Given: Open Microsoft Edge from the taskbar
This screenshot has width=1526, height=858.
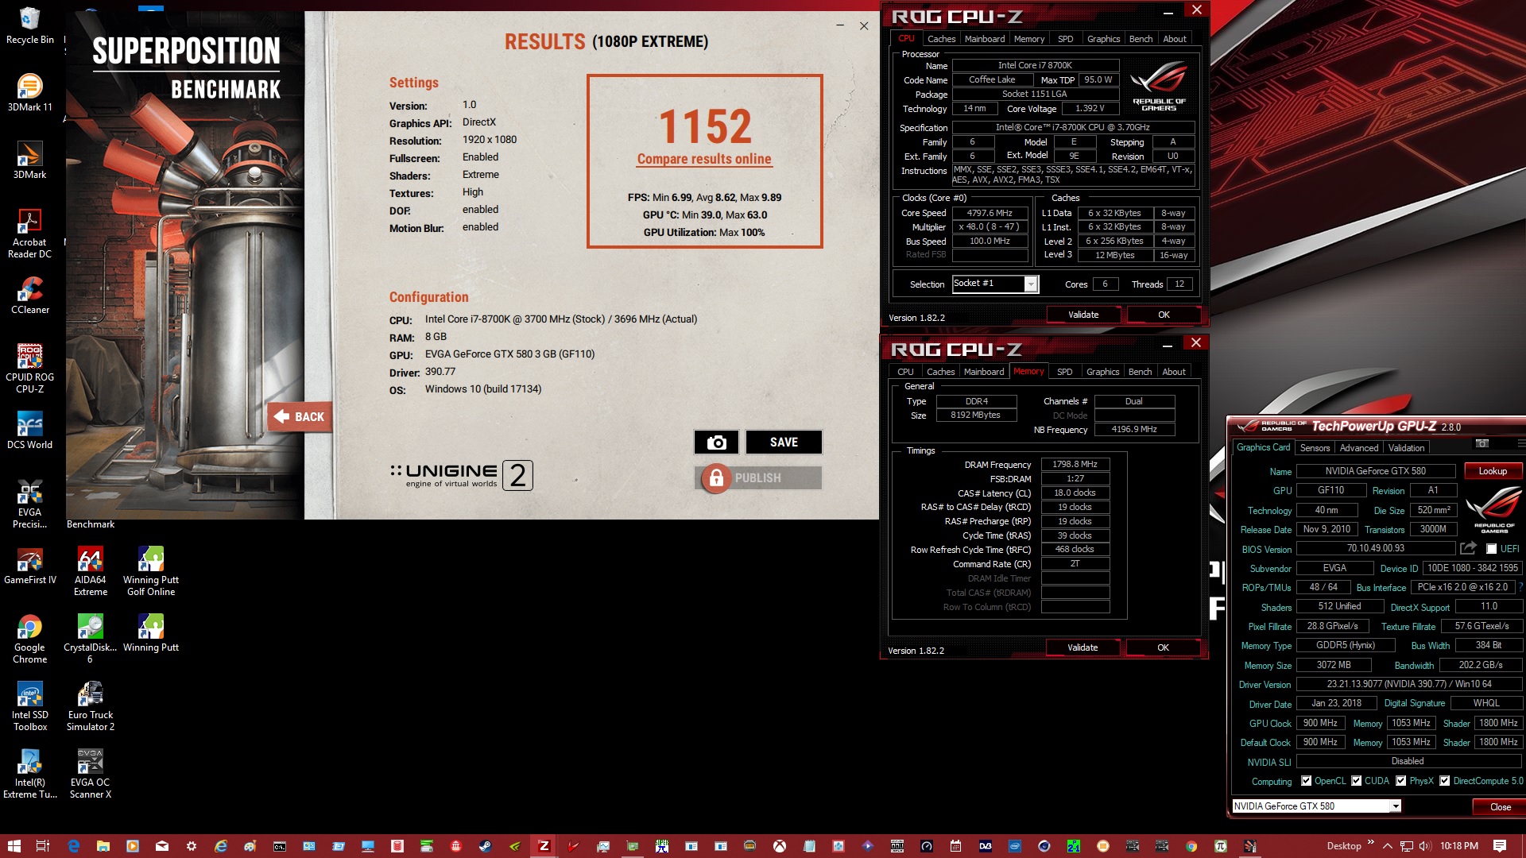Looking at the screenshot, I should click(74, 846).
